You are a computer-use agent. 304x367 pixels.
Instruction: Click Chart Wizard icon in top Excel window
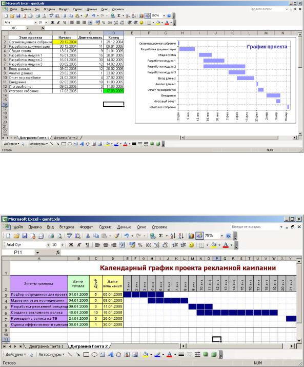pyautogui.click(x=141, y=16)
